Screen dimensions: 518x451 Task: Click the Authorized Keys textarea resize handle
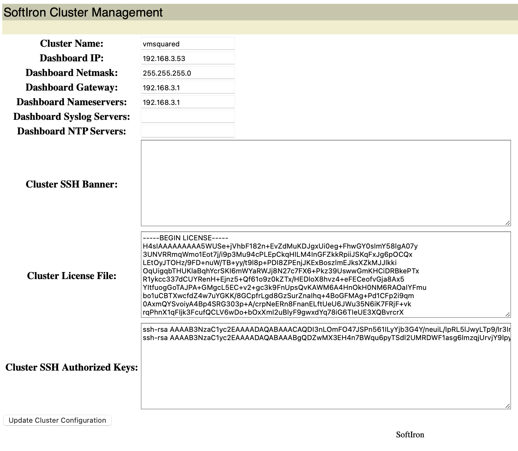[x=508, y=406]
